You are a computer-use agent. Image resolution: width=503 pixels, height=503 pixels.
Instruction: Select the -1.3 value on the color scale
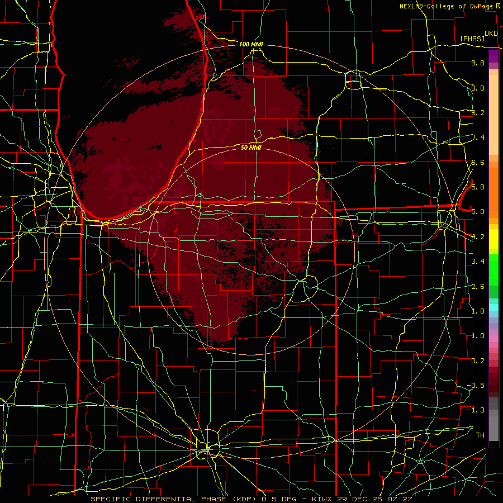coord(476,410)
